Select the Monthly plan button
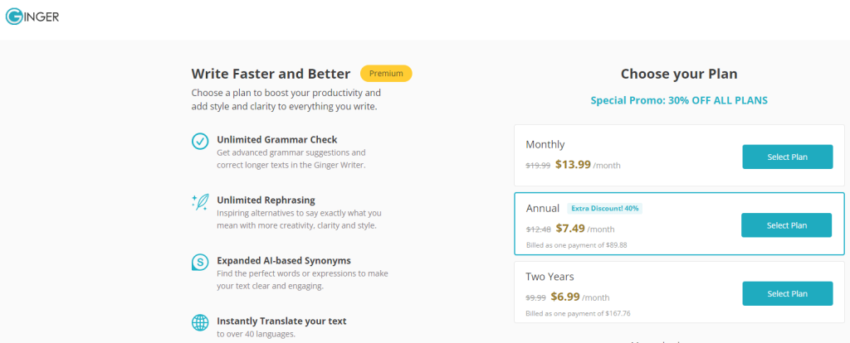The height and width of the screenshot is (343, 850). (x=787, y=157)
